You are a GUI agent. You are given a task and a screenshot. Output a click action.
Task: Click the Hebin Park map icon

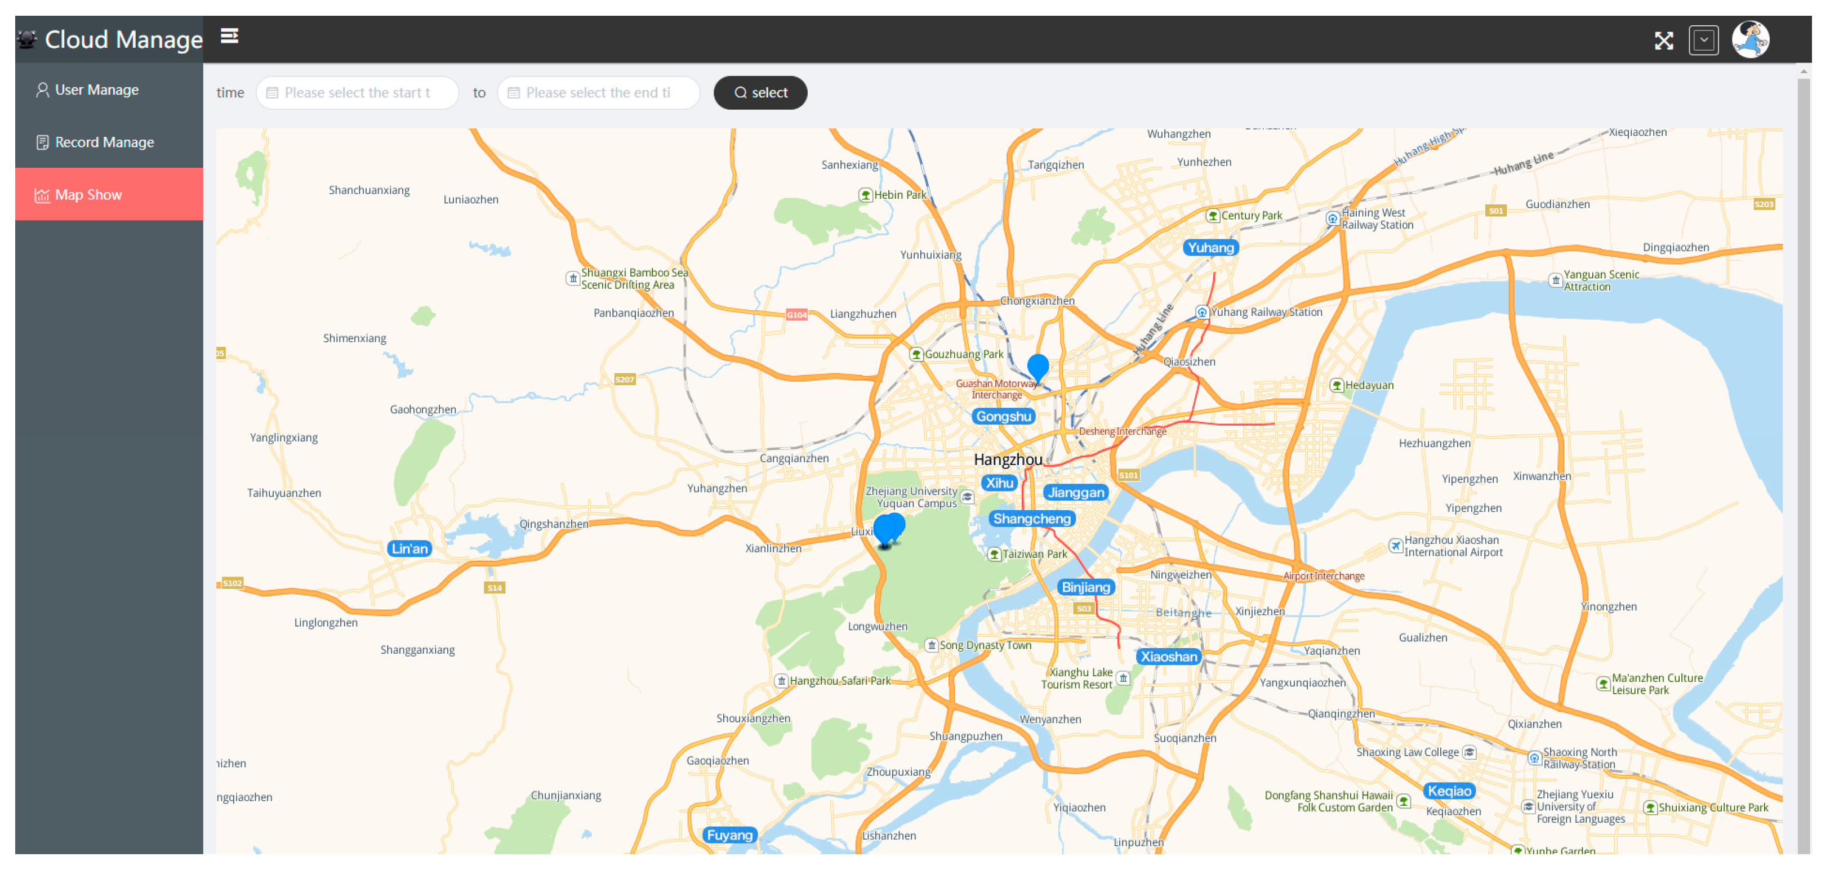point(865,195)
